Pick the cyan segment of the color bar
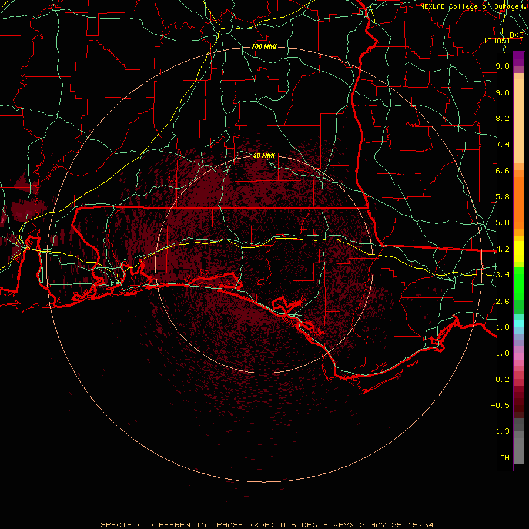Image resolution: width=529 pixels, height=529 pixels. tap(519, 323)
